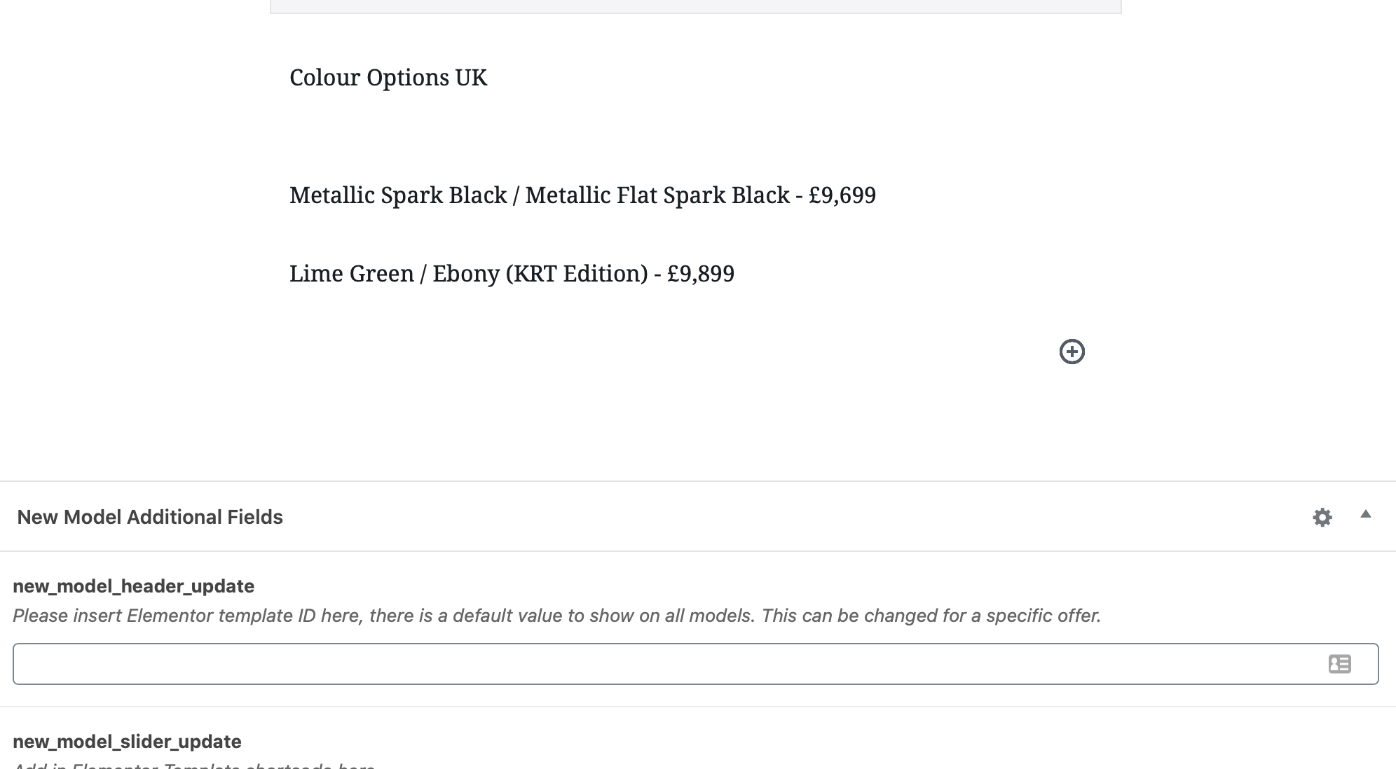
Task: Click the Lime Green / Ebony paragraph
Action: (512, 274)
